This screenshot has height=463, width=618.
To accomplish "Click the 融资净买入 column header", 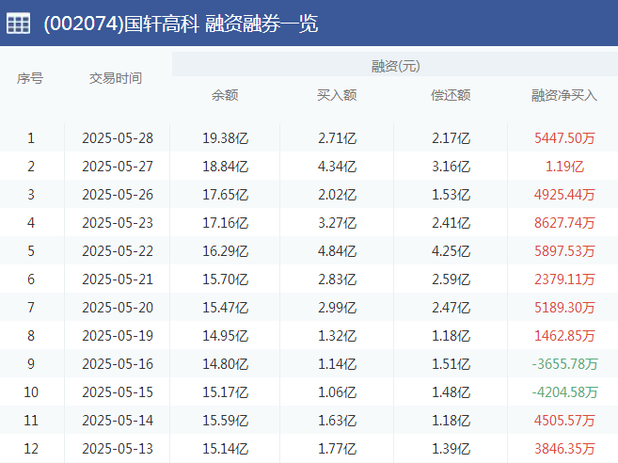I will coord(564,95).
